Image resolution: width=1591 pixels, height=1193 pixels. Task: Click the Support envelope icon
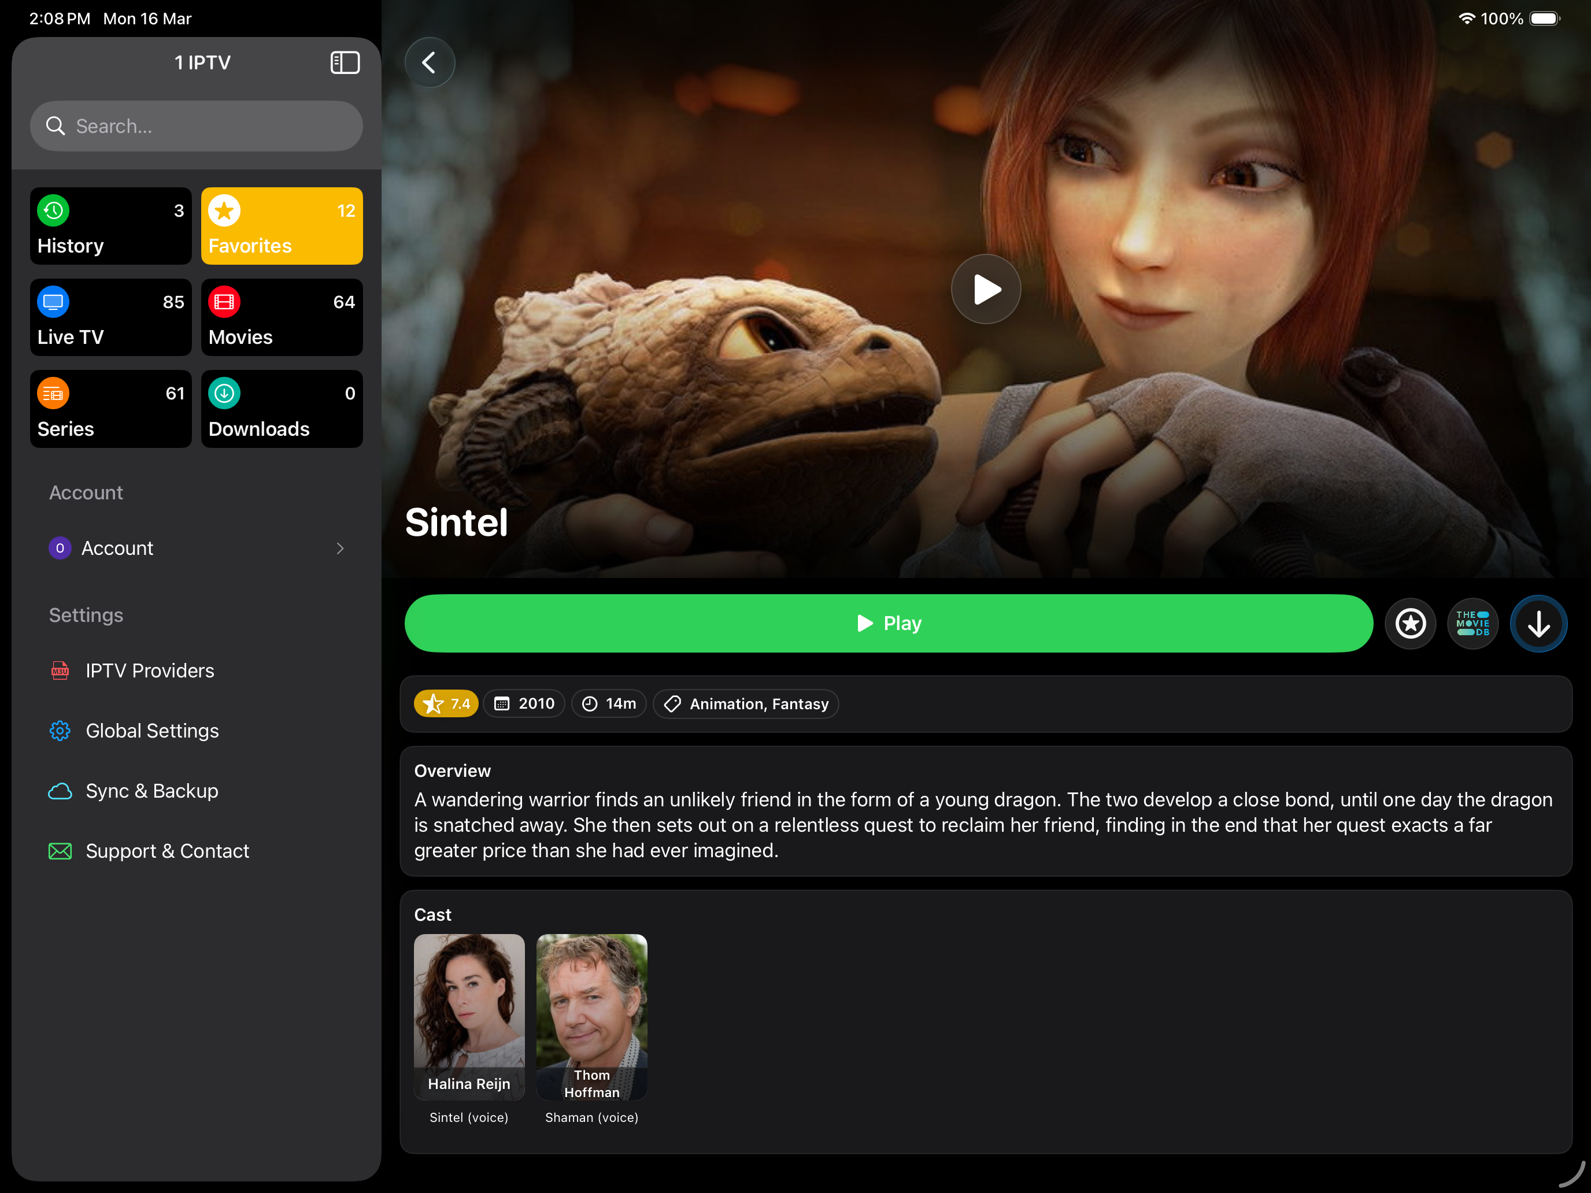click(x=60, y=851)
